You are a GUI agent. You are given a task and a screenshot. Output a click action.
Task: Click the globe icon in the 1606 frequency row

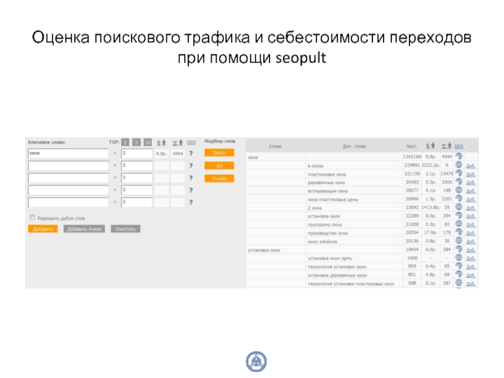[x=459, y=258]
